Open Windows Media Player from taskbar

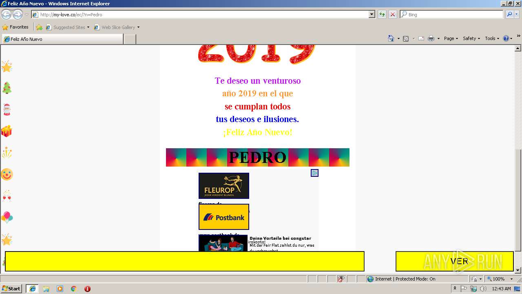pyautogui.click(x=60, y=289)
